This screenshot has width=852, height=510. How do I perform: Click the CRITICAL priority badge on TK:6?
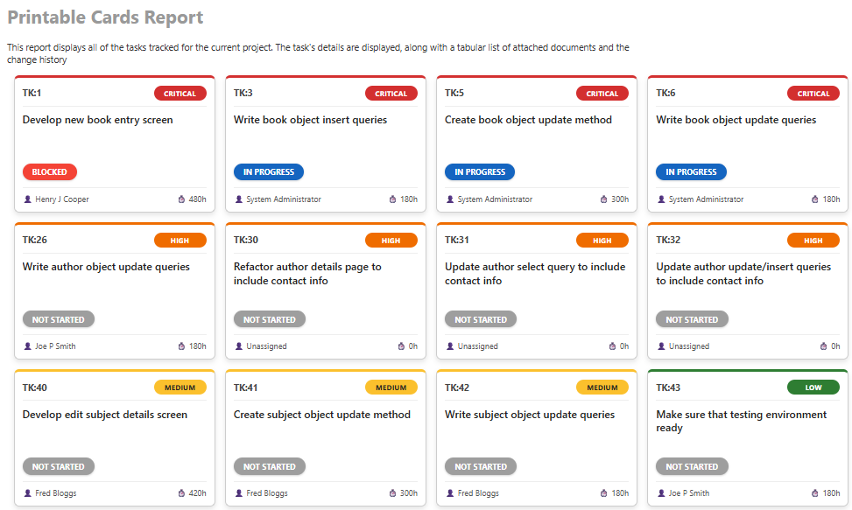tap(813, 94)
